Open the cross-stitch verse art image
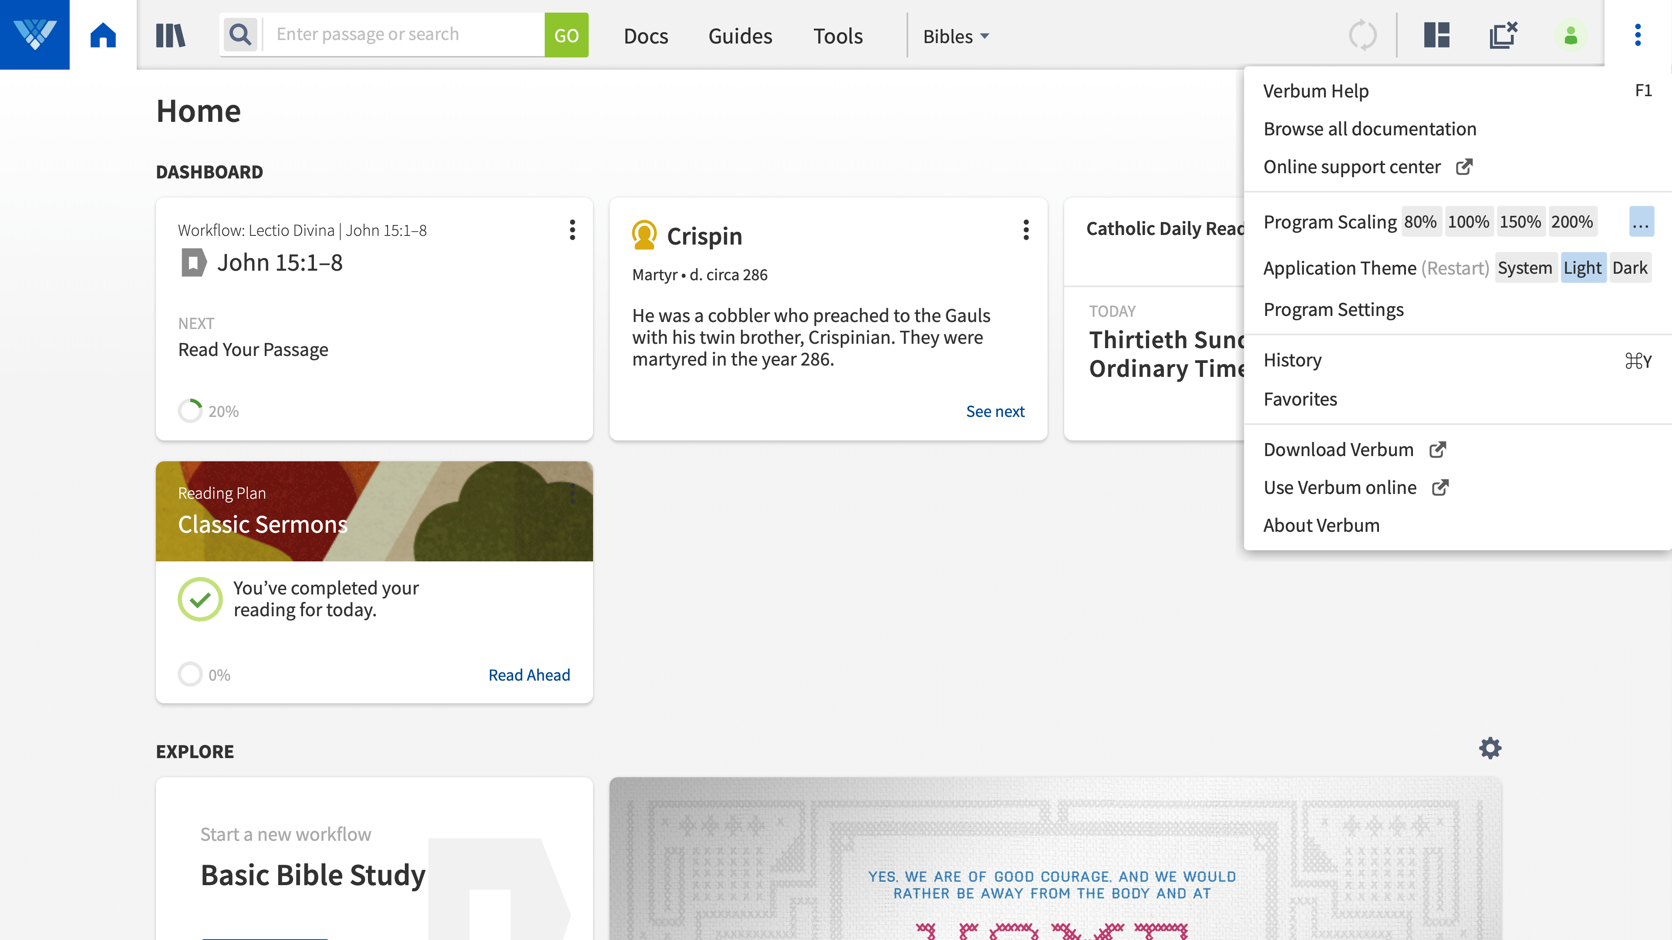Image resolution: width=1672 pixels, height=940 pixels. click(x=1055, y=859)
